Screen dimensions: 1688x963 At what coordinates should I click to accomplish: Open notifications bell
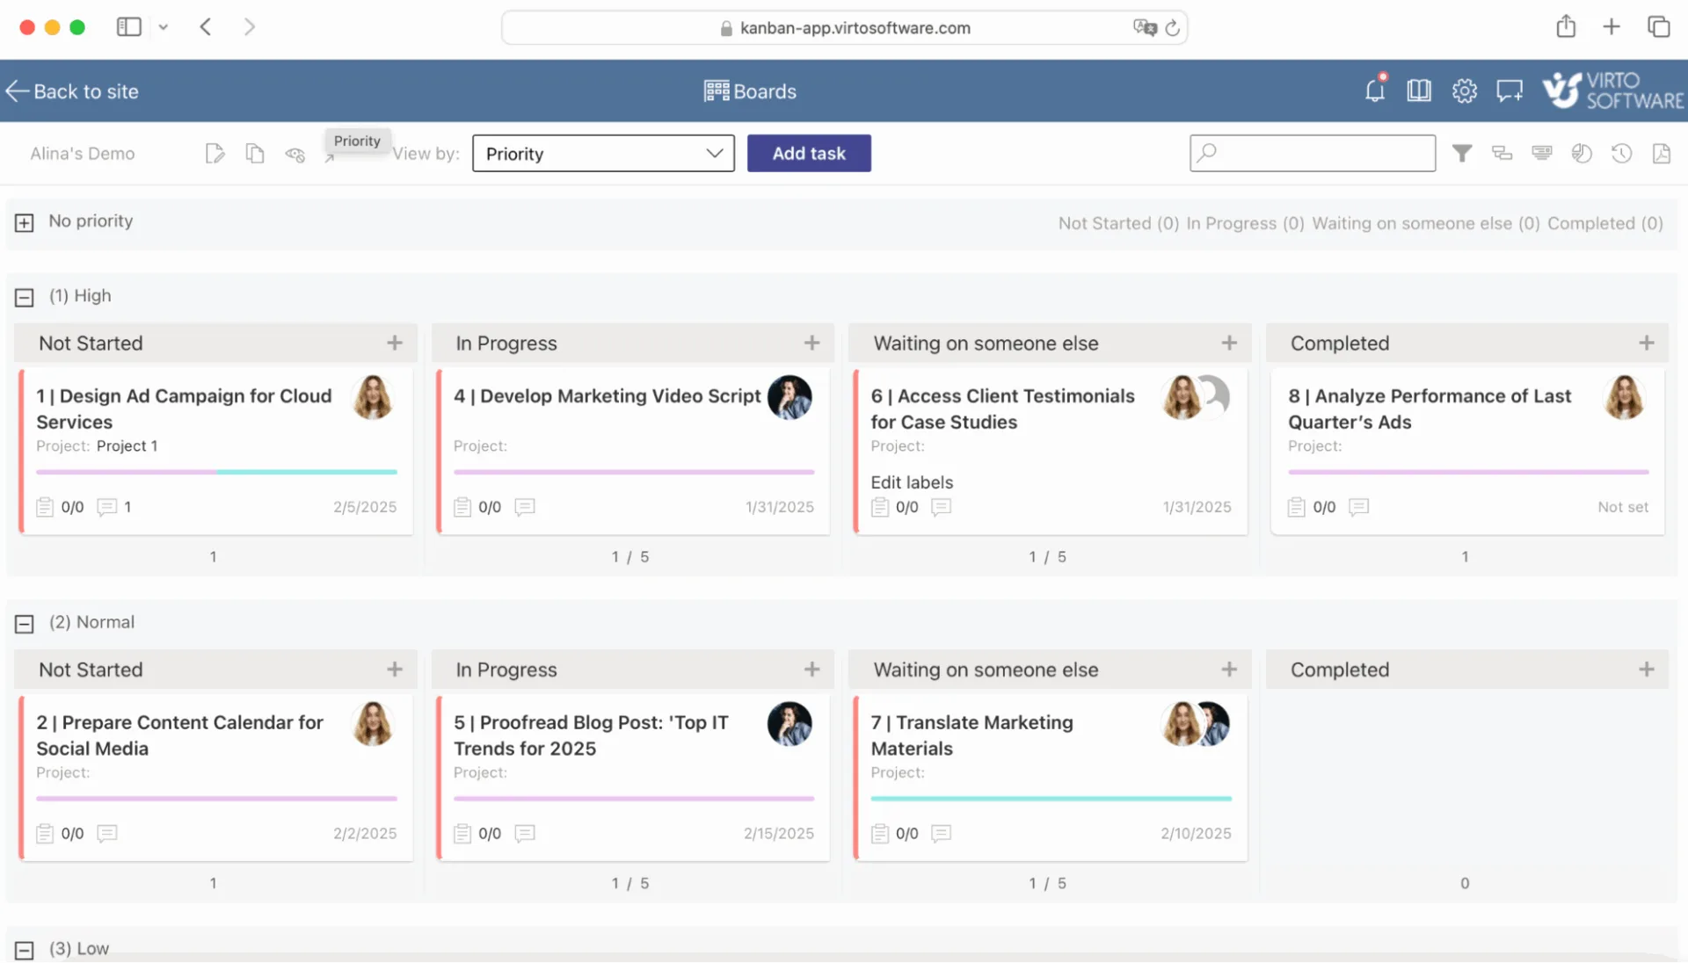[x=1376, y=91]
